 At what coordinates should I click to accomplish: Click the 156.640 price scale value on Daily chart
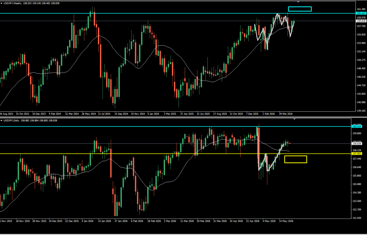(357, 167)
